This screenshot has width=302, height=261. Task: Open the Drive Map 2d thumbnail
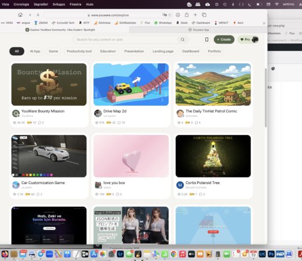[x=131, y=84]
